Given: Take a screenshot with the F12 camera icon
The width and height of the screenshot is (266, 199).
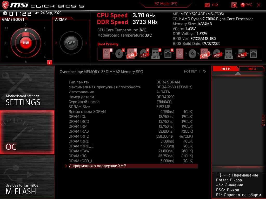Looking at the screenshot, I should (x=207, y=5).
